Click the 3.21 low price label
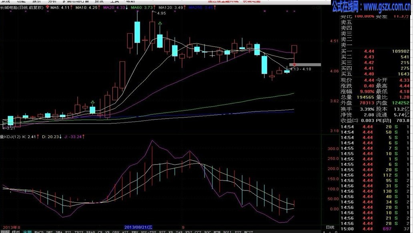Screen dimensions: 413x233 click(10, 128)
